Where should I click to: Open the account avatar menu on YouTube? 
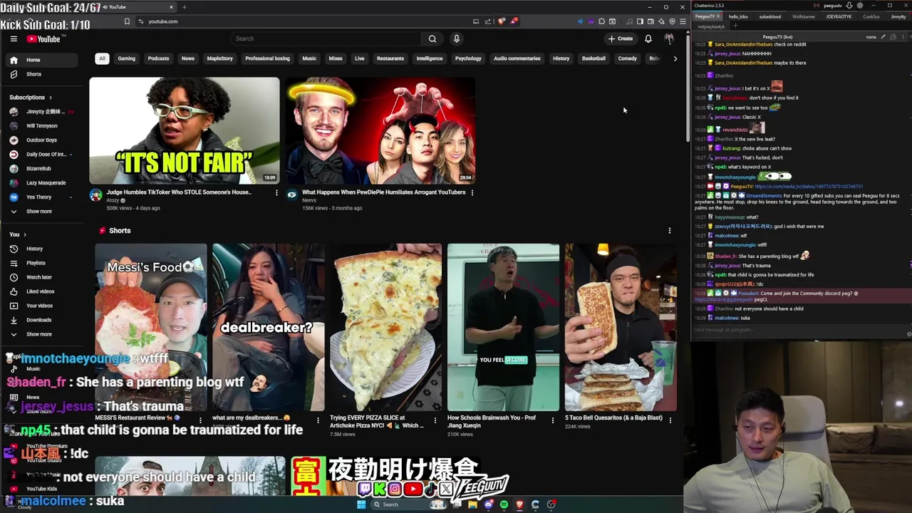pyautogui.click(x=669, y=38)
